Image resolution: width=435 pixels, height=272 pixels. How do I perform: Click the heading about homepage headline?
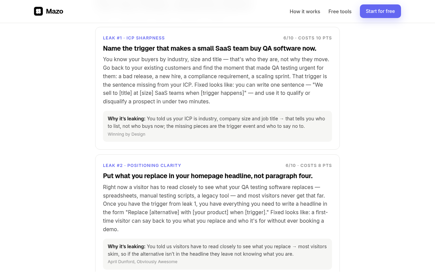point(208,176)
